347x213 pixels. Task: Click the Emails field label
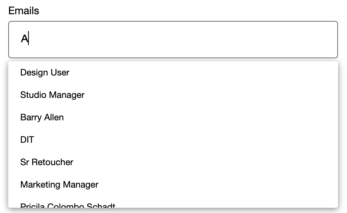24,10
